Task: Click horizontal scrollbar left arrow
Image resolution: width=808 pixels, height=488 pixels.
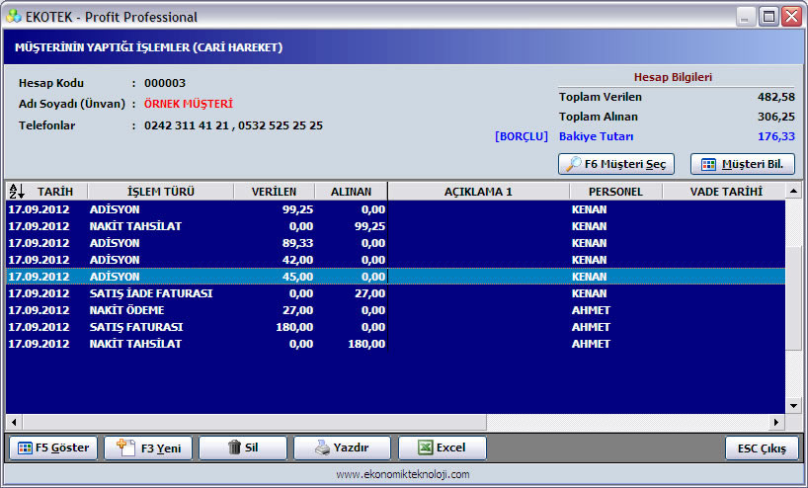Action: click(x=14, y=423)
